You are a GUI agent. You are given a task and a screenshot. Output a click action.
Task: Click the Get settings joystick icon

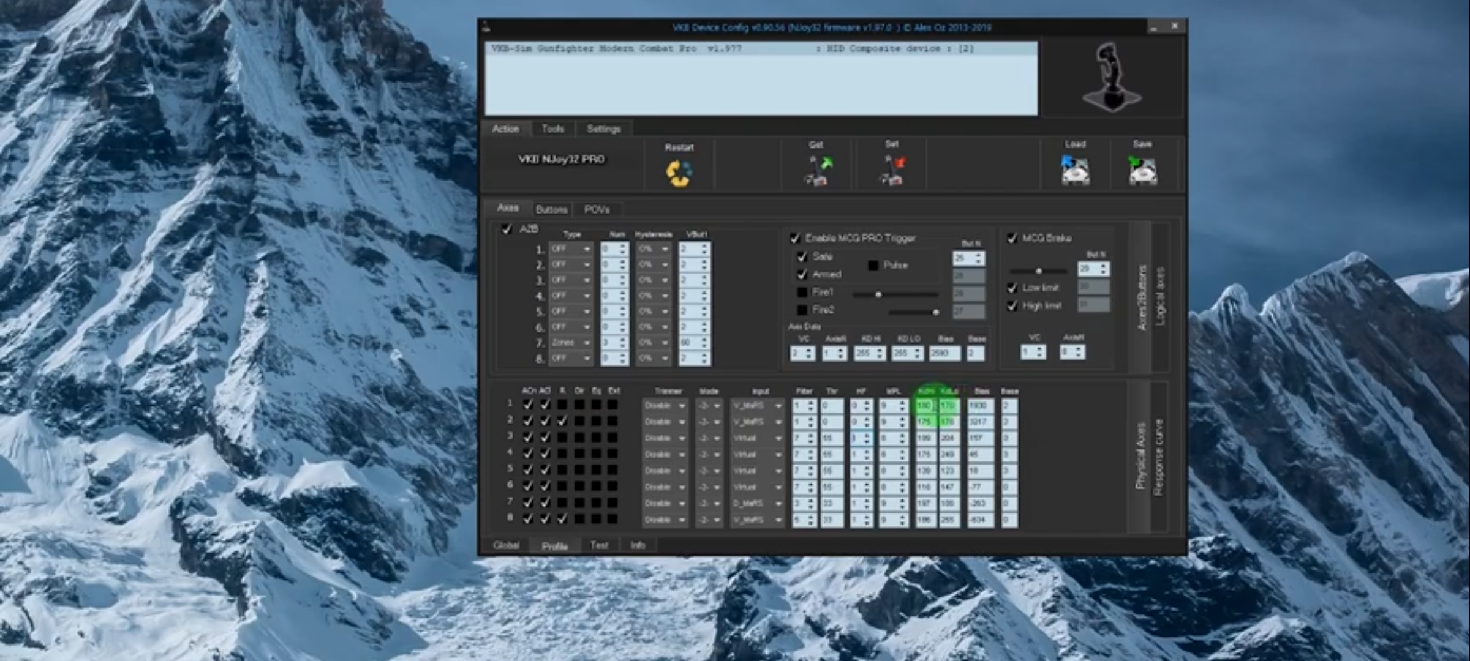[817, 171]
